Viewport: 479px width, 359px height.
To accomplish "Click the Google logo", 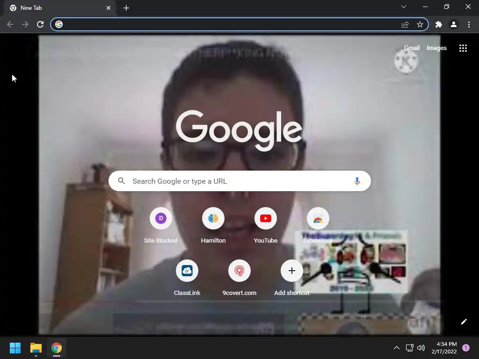I will [x=239, y=130].
